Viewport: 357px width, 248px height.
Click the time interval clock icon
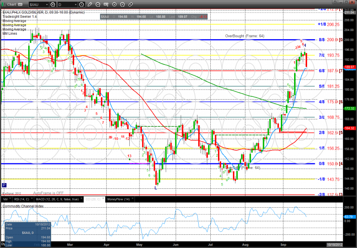(81, 4)
